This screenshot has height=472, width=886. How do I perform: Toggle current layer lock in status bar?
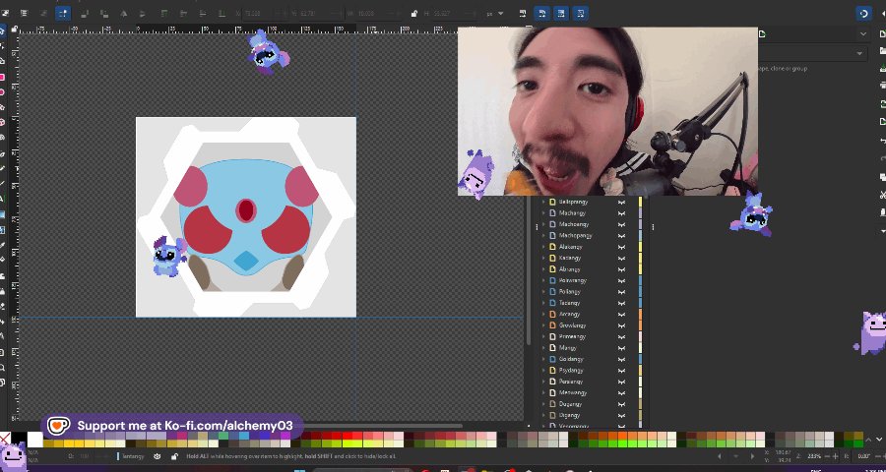click(x=174, y=456)
